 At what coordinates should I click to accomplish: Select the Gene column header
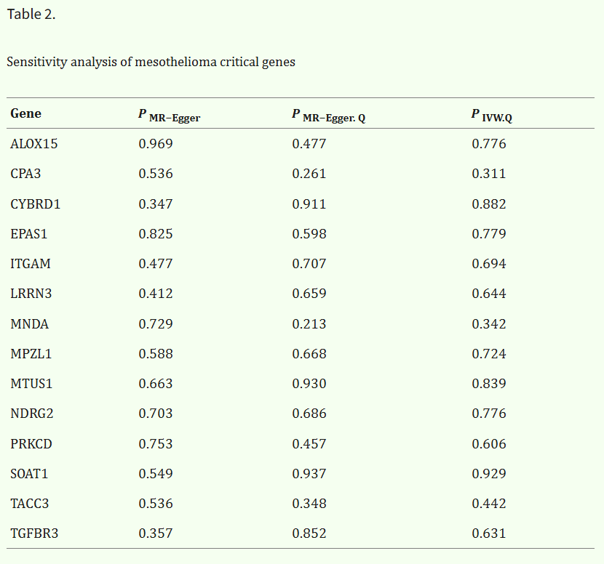[x=25, y=113]
